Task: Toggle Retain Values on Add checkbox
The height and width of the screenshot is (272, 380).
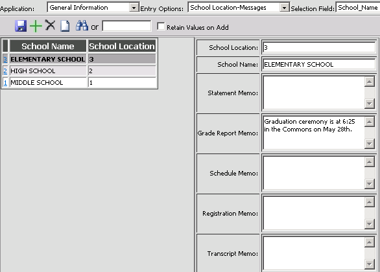Action: 161,26
